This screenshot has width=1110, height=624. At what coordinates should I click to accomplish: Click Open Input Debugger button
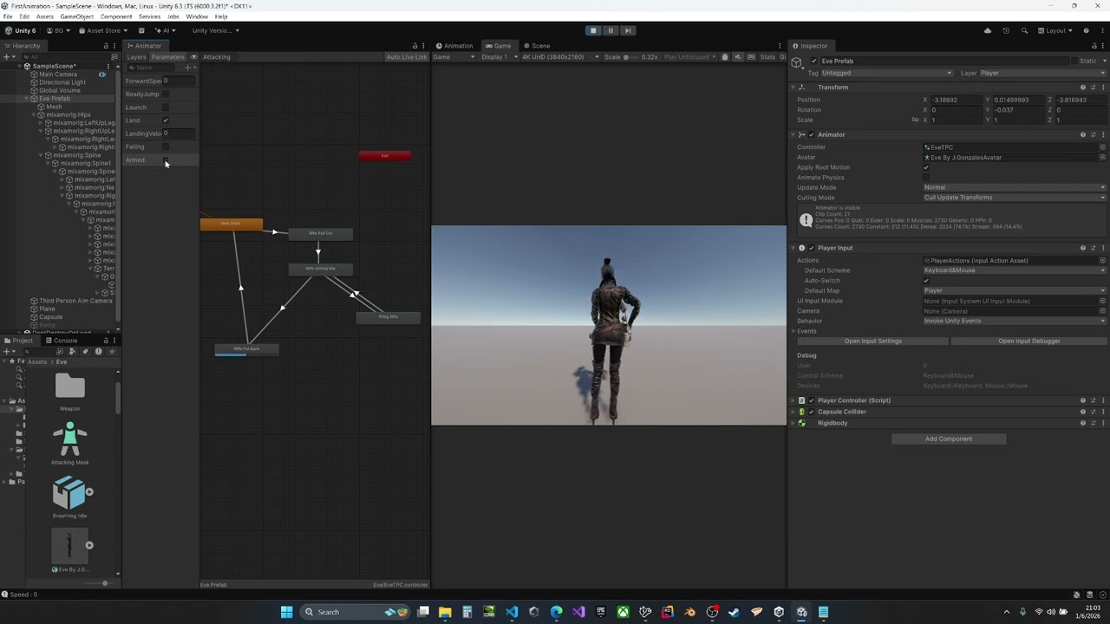click(1028, 341)
